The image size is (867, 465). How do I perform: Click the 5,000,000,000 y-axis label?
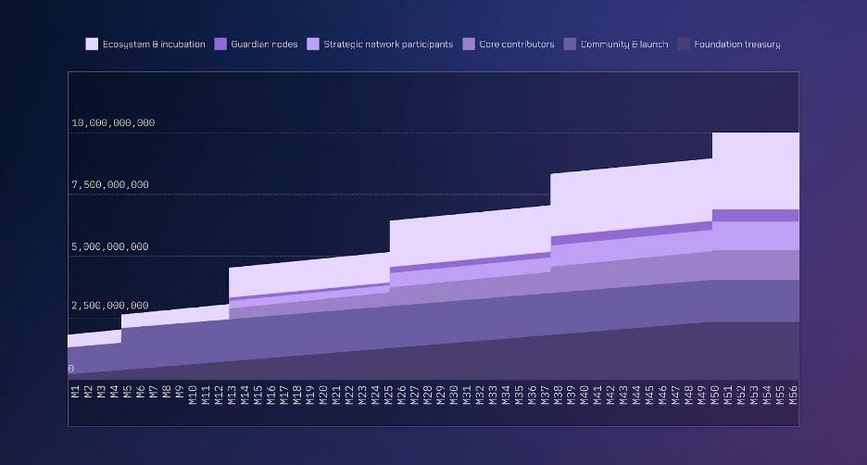pyautogui.click(x=110, y=246)
